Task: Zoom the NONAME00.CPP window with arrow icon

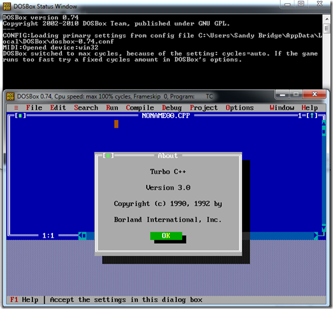Action: pyautogui.click(x=312, y=116)
